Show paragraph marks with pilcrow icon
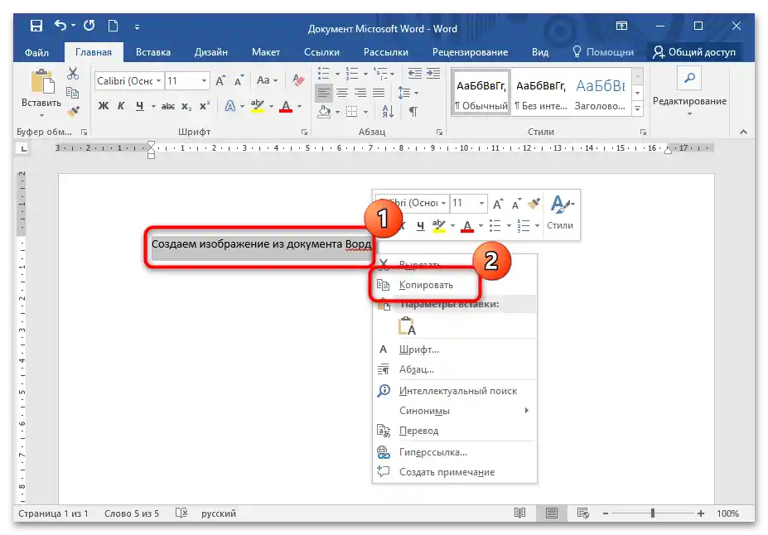Image resolution: width=768 pixels, height=535 pixels. pos(413,112)
